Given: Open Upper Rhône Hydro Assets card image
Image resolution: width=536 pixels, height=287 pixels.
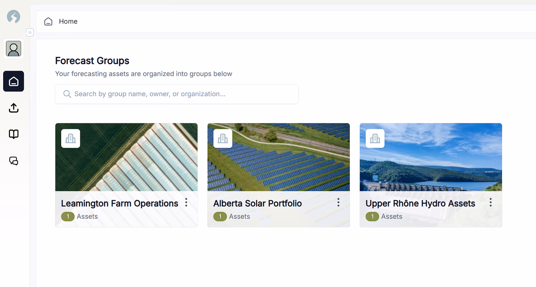Looking at the screenshot, I should point(431,157).
